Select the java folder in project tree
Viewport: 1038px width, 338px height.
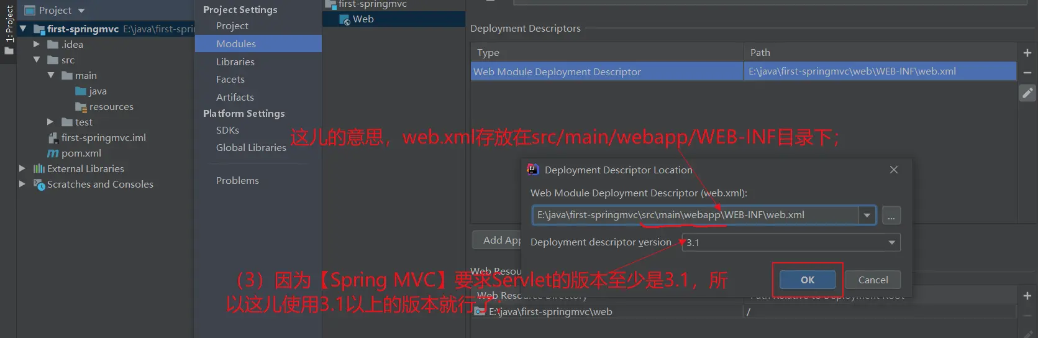point(98,91)
